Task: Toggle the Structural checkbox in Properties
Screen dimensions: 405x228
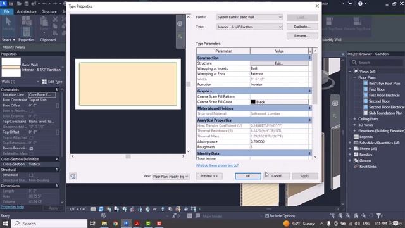Action: point(31,175)
